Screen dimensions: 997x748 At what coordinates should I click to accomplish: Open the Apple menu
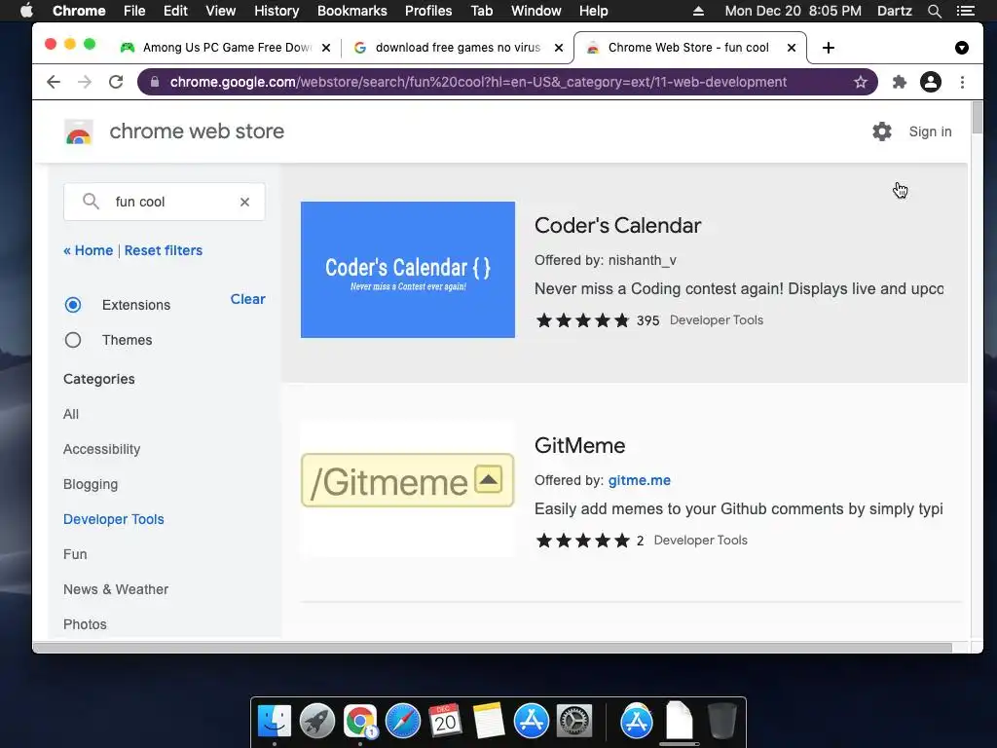pyautogui.click(x=26, y=11)
